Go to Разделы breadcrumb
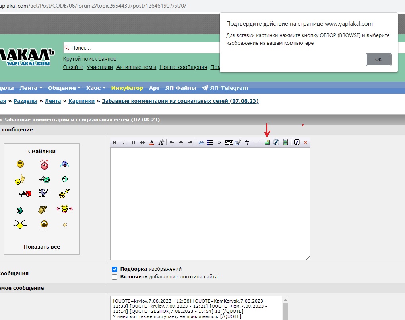 coord(25,101)
